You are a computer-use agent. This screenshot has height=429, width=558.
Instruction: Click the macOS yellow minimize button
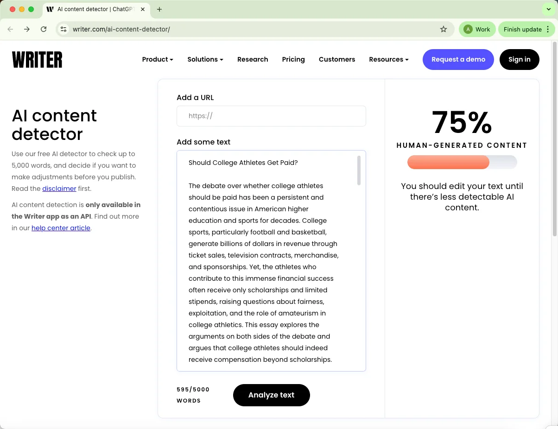[22, 9]
